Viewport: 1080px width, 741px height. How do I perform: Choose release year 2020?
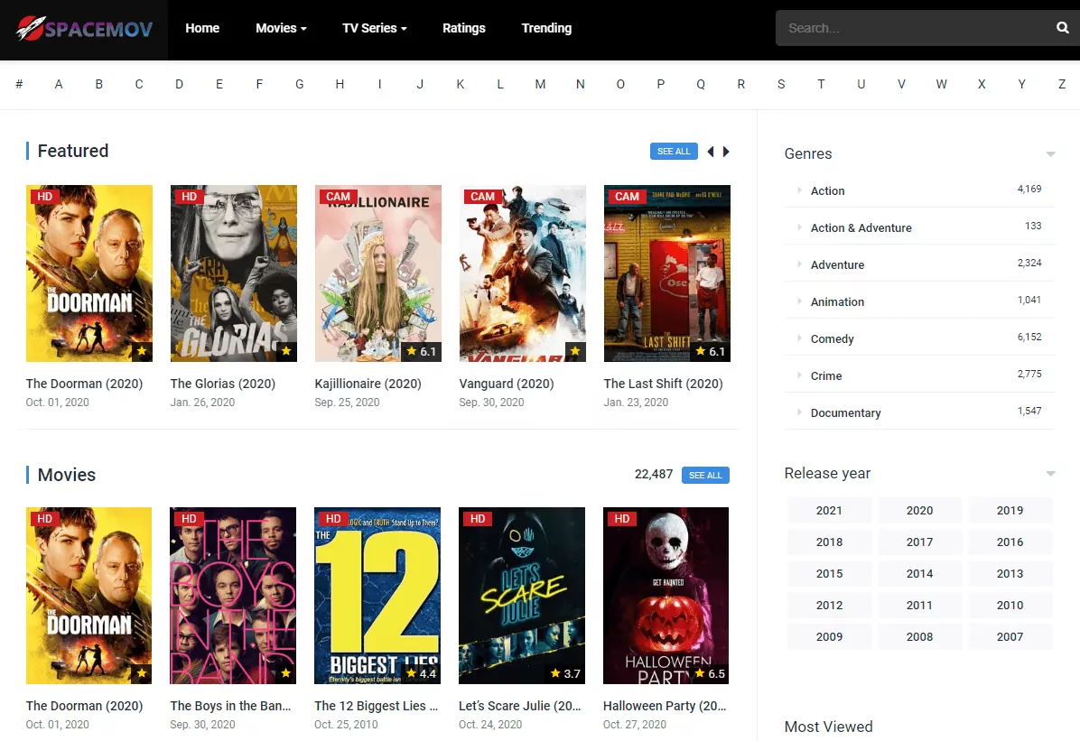919,510
